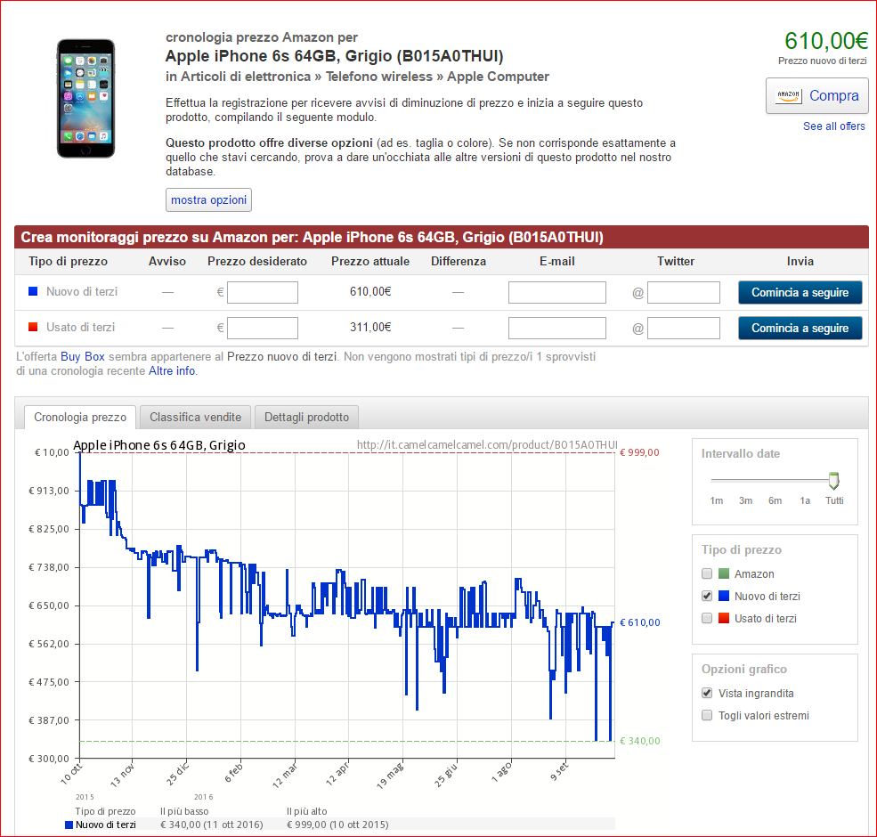Click the Amazon logo on Compra button
877x837 pixels.
[x=789, y=96]
